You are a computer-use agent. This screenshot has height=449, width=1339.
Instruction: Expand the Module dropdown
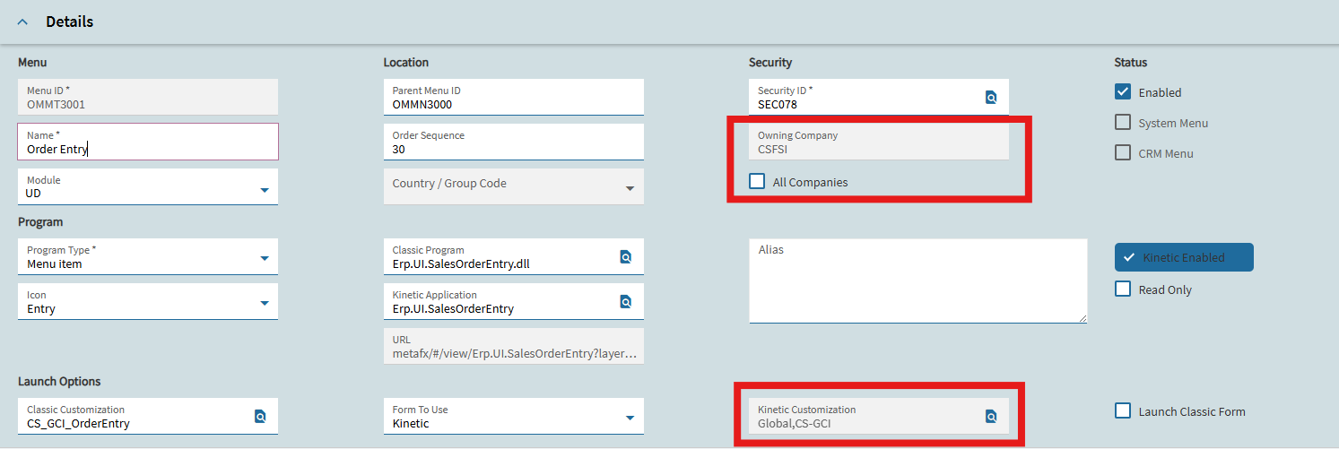tap(148, 186)
